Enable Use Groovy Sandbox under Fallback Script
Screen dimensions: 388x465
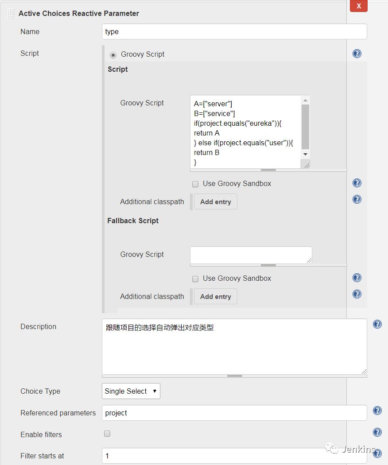[195, 279]
